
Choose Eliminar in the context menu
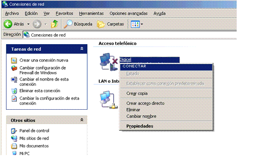pyautogui.click(x=166, y=110)
